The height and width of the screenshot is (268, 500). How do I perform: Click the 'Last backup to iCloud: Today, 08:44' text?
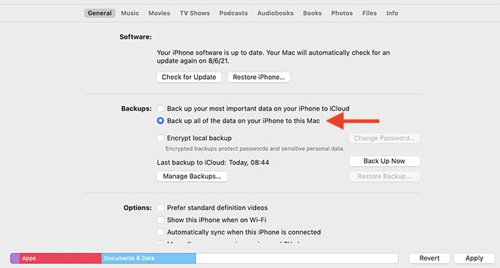coord(213,163)
